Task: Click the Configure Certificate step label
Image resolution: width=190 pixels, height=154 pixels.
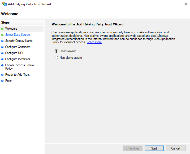Action: 18,47
